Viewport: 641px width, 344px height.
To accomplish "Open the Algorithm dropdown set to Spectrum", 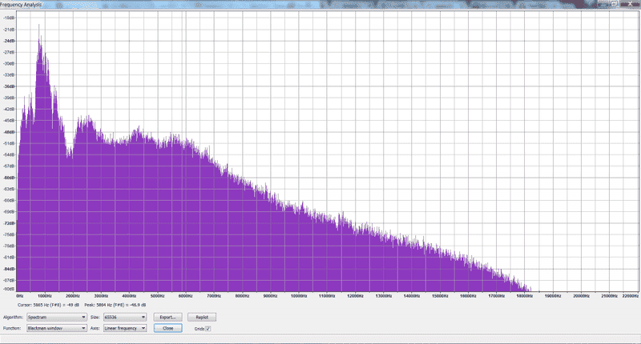I will [56, 318].
